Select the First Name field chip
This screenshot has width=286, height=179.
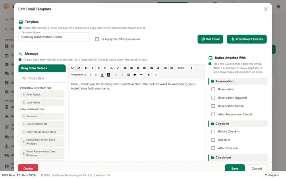[42, 95]
